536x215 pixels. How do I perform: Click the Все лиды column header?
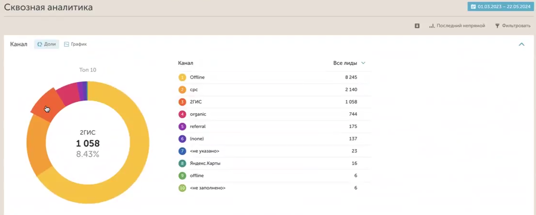tap(345, 63)
